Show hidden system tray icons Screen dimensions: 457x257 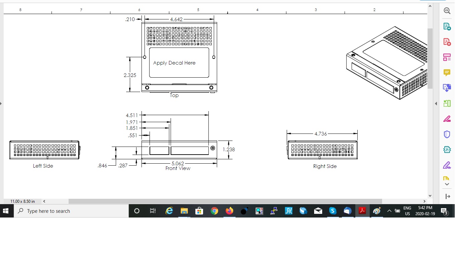pyautogui.click(x=389, y=211)
